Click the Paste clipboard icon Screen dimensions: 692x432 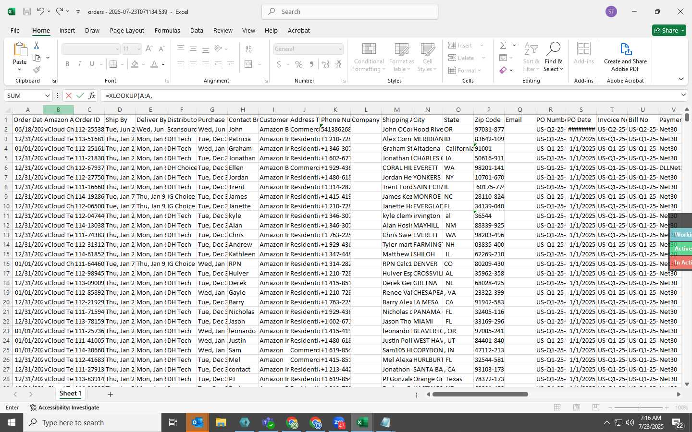pos(20,49)
